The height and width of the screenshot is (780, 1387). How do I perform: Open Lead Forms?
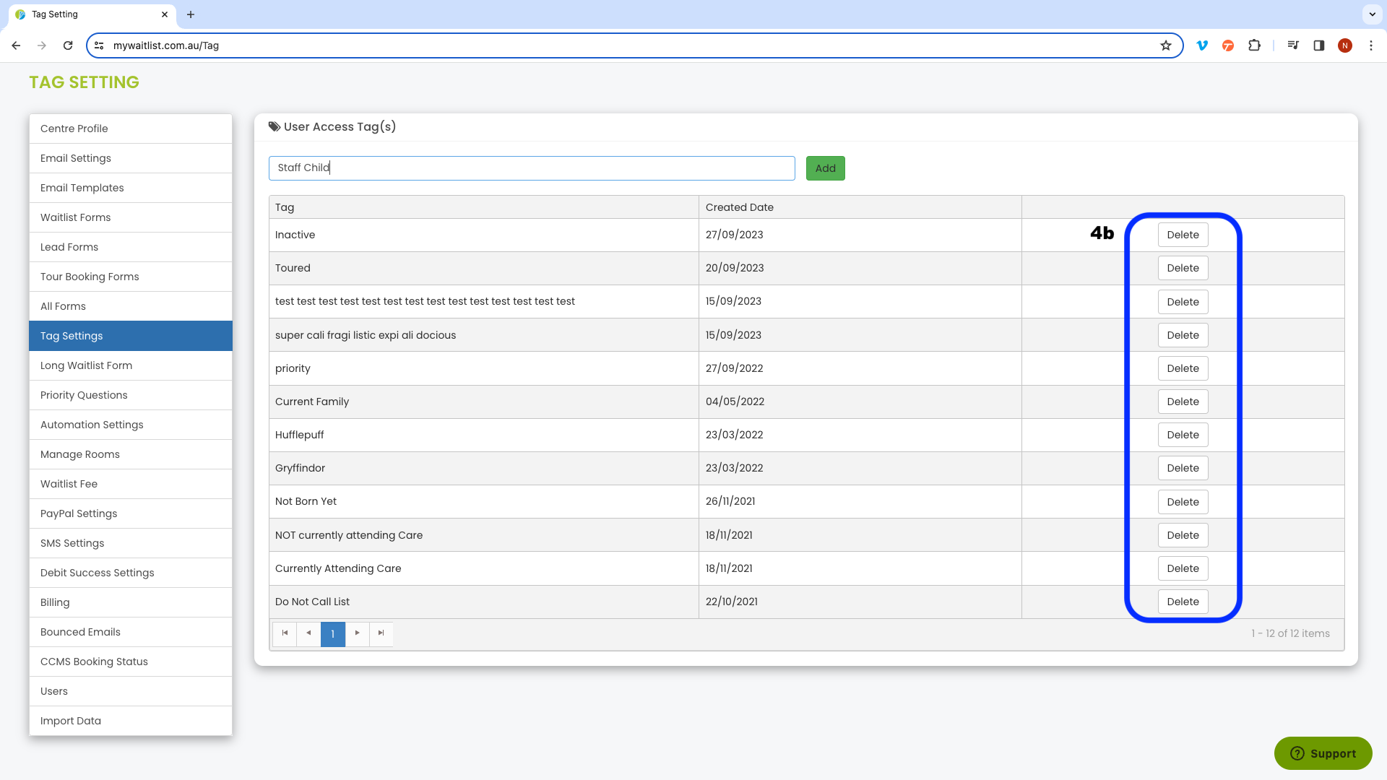pyautogui.click(x=131, y=247)
